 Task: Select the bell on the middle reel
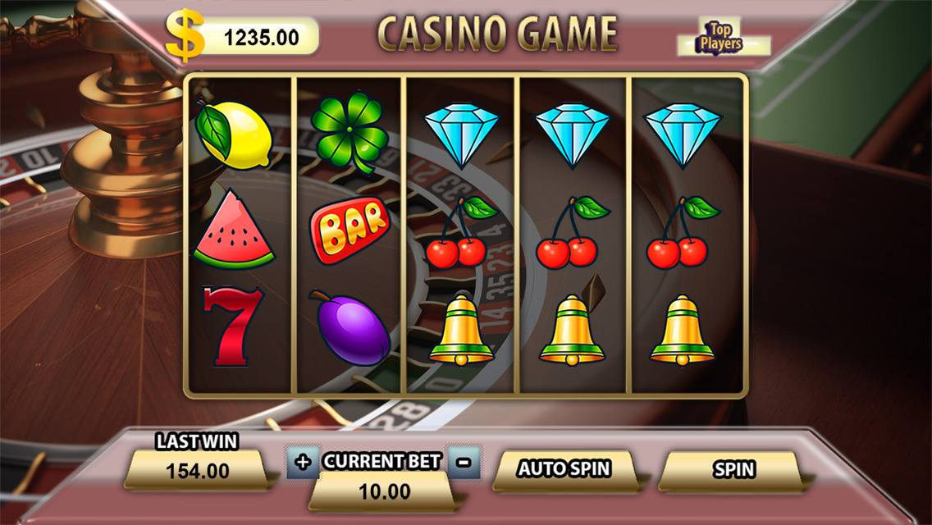[x=461, y=330]
